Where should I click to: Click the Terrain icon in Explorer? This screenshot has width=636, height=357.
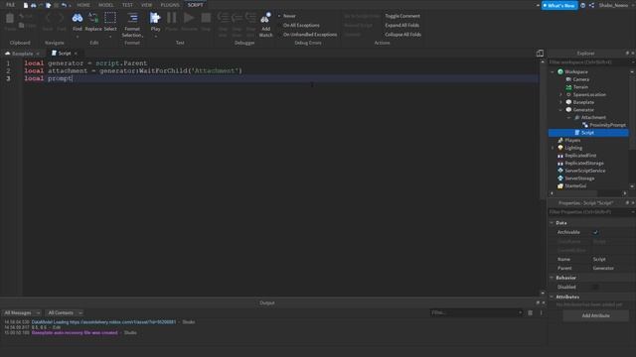(568, 87)
